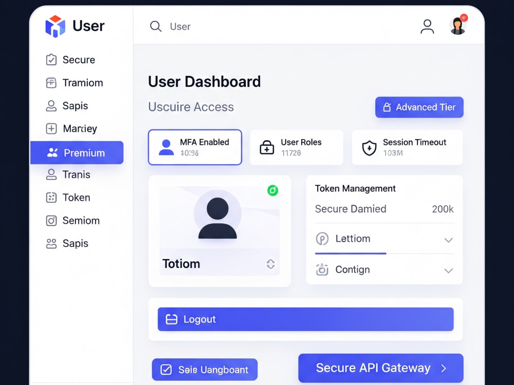
Task: Click the Secure API Gateway arrow chevron
Action: pyautogui.click(x=444, y=368)
